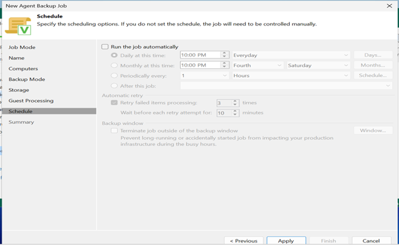Go to the Computers step
The image size is (399, 245).
[x=23, y=68]
